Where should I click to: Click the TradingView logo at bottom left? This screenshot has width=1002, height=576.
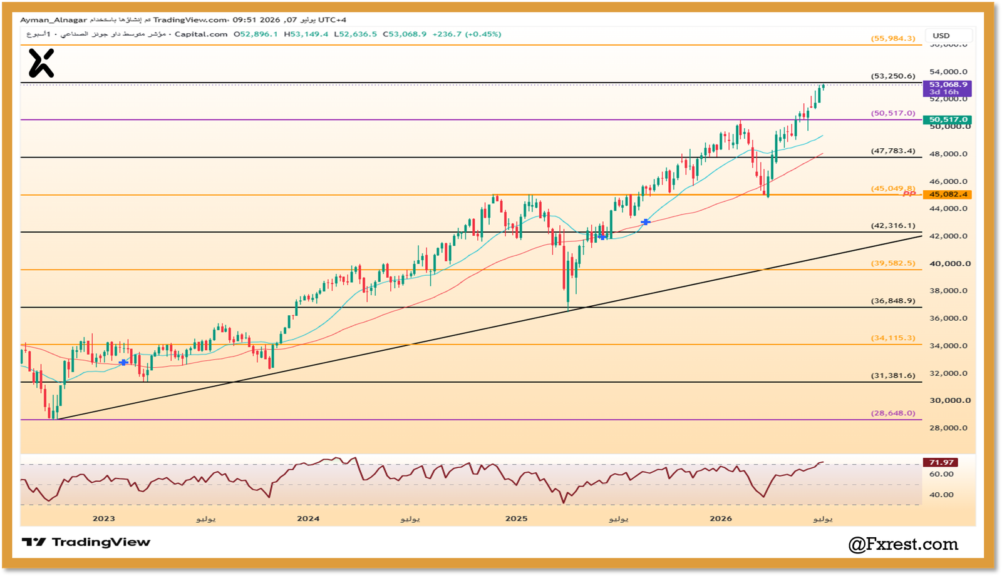pyautogui.click(x=86, y=542)
